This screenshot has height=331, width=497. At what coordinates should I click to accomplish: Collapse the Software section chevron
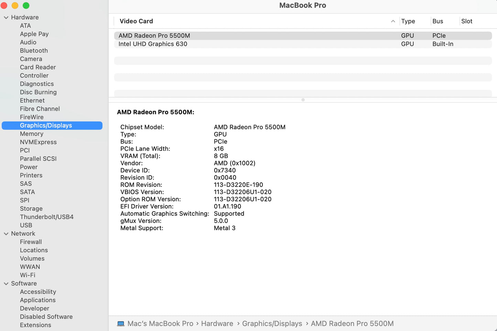6,284
